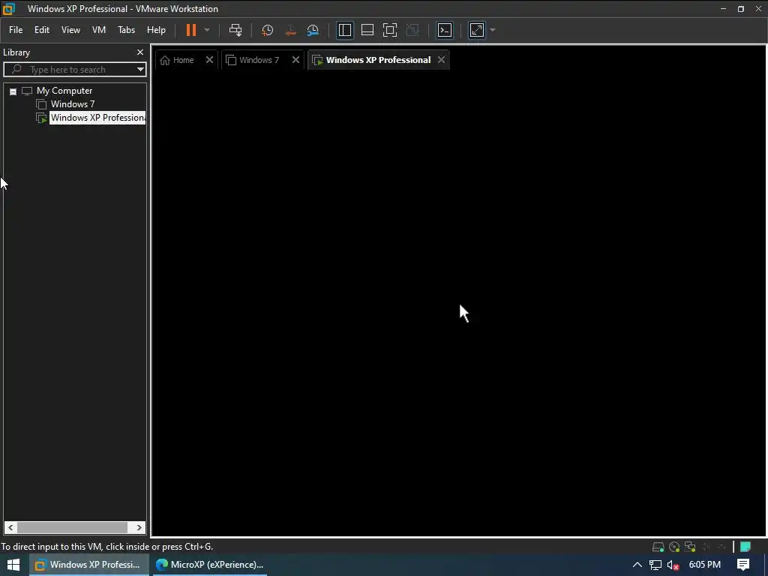Click the hard disk status icon
This screenshot has width=768, height=576.
(x=658, y=547)
